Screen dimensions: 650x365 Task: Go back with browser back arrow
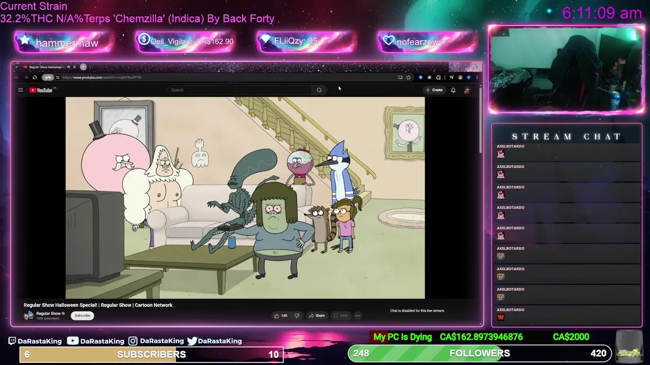(x=17, y=78)
